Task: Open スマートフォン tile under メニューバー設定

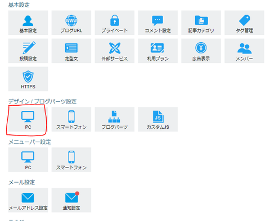Action: click(x=71, y=160)
